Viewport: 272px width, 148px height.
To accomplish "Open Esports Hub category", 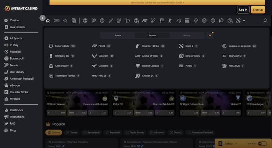I will click(x=62, y=46).
